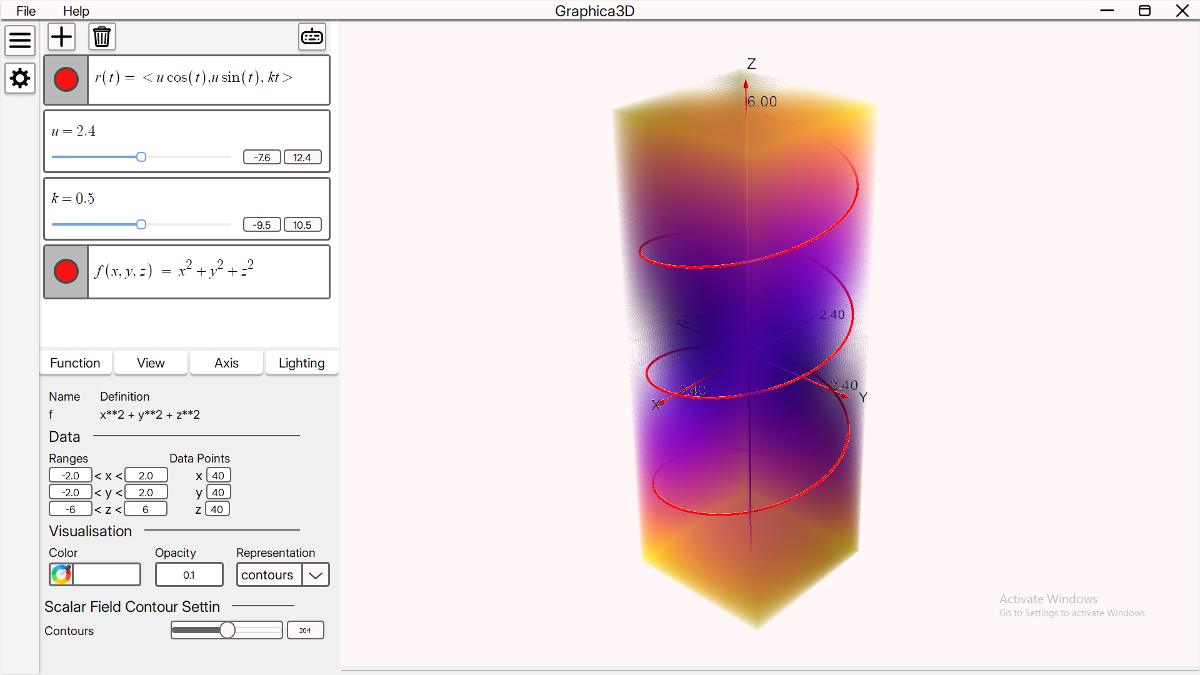Click the definition x**2 + y**2 + z**2

[x=150, y=414]
